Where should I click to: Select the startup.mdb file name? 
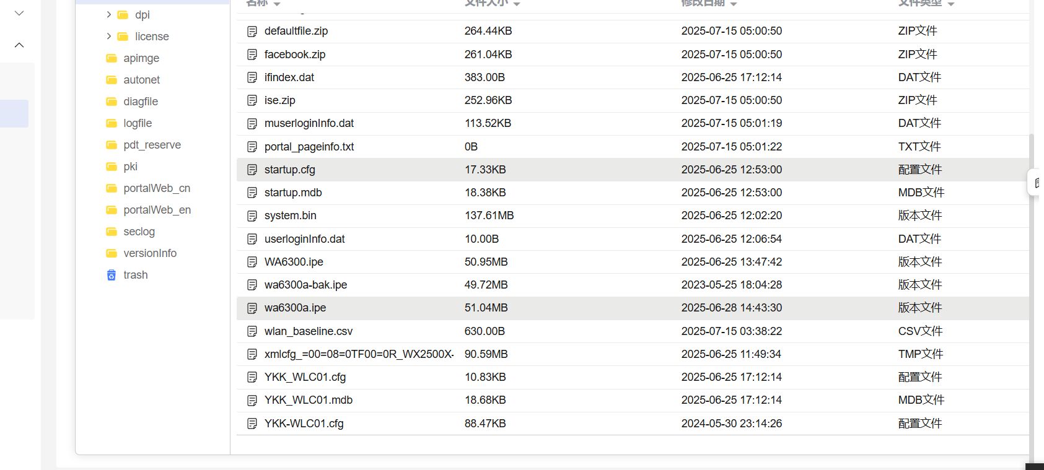point(293,193)
